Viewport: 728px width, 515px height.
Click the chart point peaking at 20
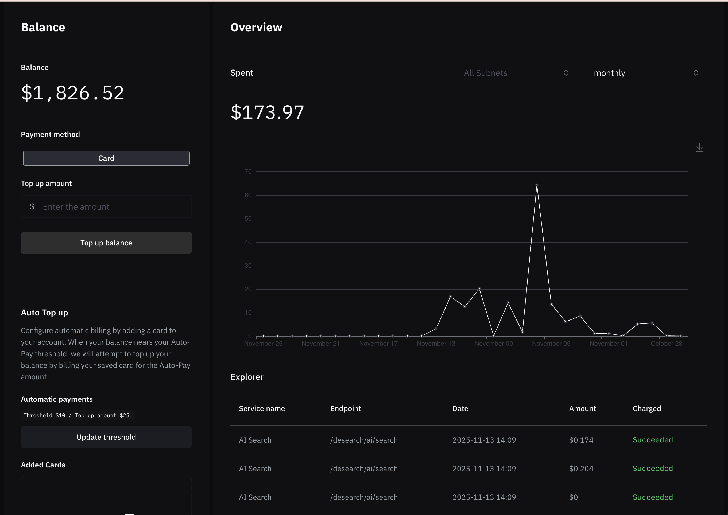[x=479, y=288]
